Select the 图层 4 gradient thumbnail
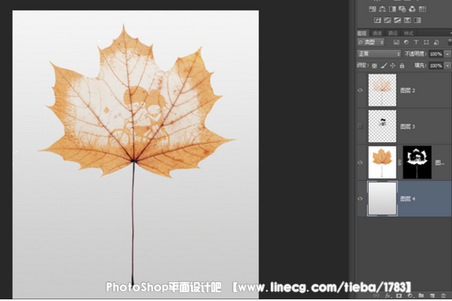Image resolution: width=452 pixels, height=301 pixels. (x=383, y=199)
